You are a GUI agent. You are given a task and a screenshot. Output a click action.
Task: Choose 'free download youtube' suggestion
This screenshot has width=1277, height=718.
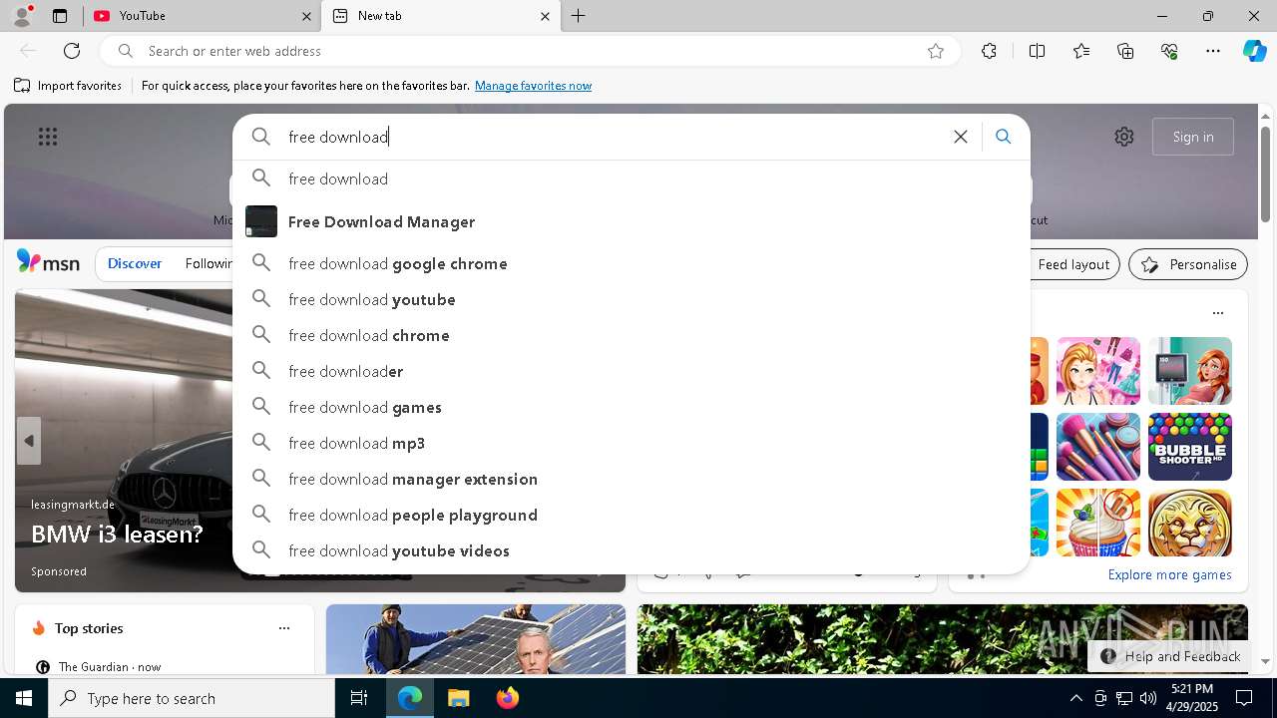point(631,299)
